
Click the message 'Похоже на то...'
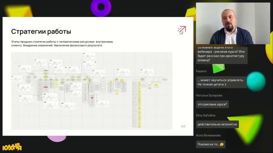tap(210, 144)
